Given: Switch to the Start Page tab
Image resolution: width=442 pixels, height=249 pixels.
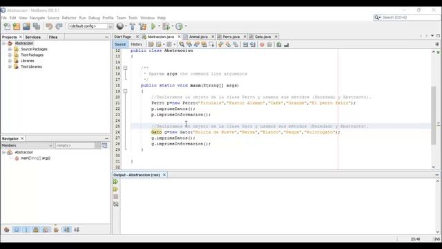Looking at the screenshot, I should tap(123, 37).
